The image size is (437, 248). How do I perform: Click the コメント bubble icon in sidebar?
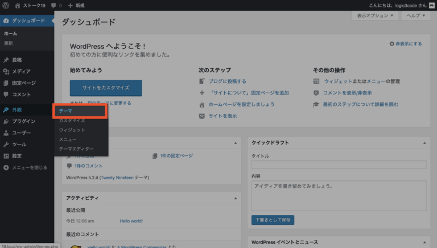6,94
